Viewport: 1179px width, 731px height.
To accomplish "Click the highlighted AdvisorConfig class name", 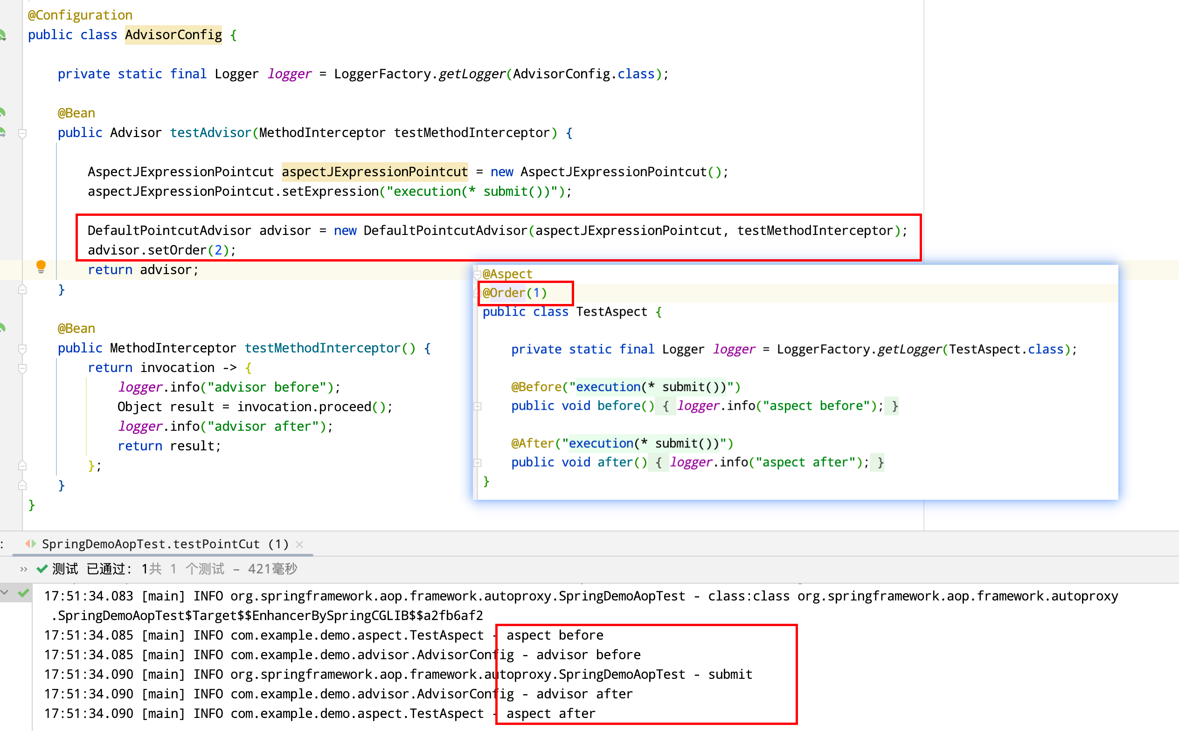I will point(173,35).
